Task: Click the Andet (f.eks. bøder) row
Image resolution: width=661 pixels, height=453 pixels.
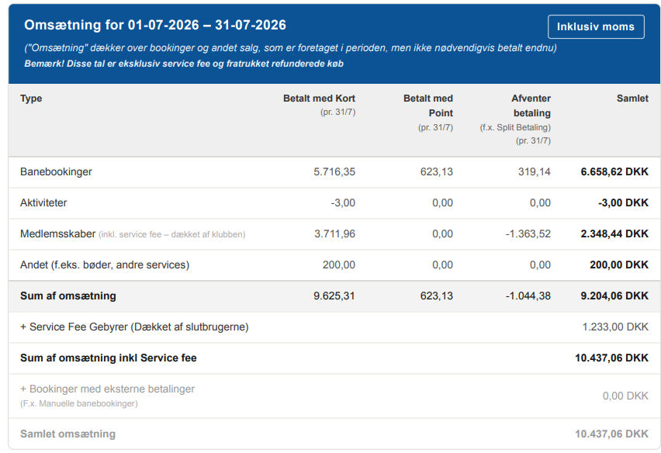Action: click(x=334, y=265)
